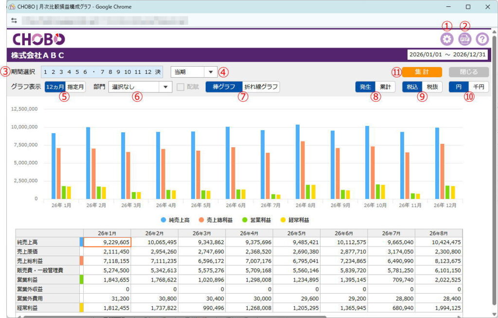
Task: Open the 当期 period dropdown
Action: pos(210,72)
